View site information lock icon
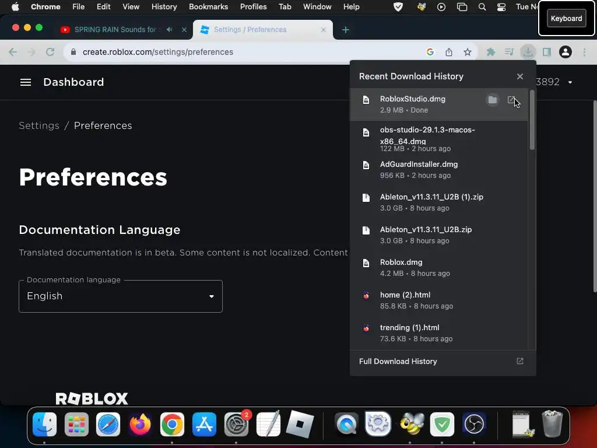This screenshot has width=597, height=448. coord(73,52)
